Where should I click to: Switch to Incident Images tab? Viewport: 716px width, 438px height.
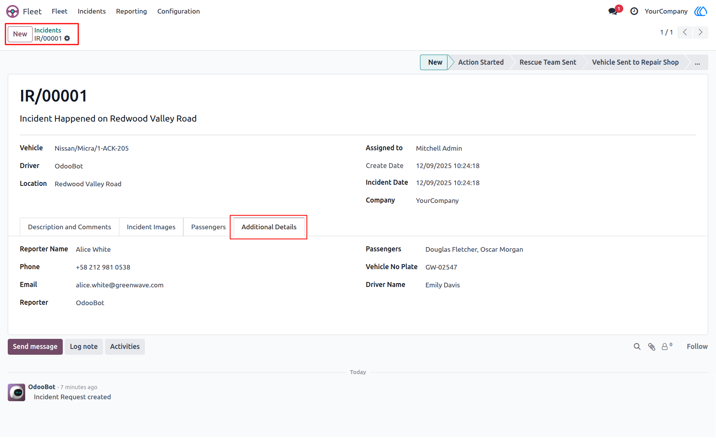[x=151, y=227]
